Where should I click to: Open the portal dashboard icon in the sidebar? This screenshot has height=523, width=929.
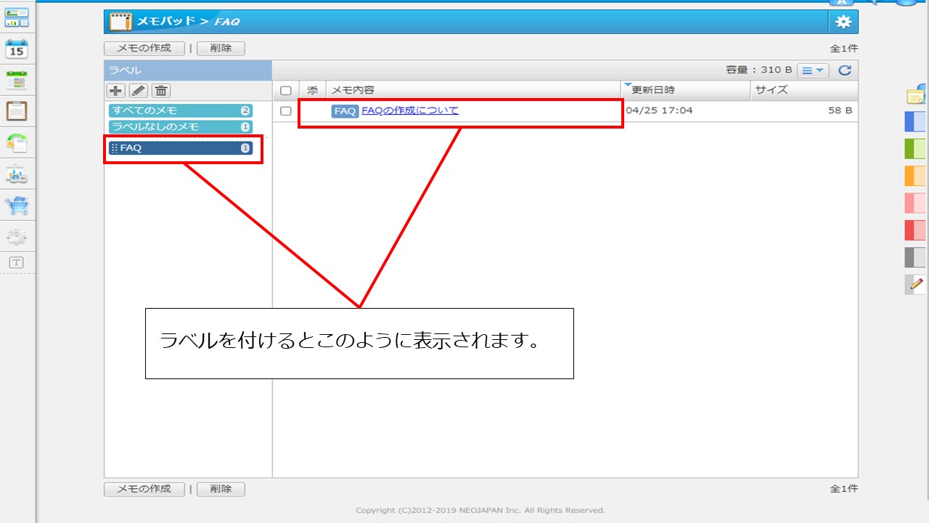pos(17,18)
